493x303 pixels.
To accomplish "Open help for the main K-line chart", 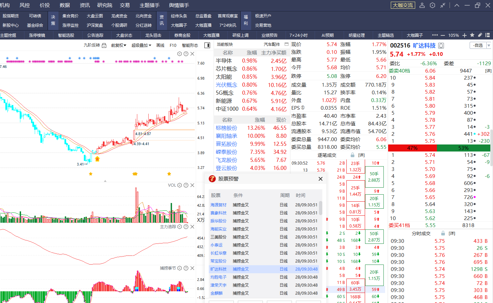I will click(x=186, y=54).
